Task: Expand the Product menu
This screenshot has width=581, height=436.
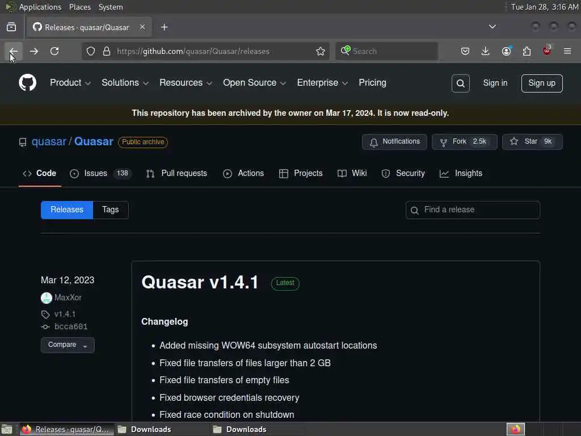Action: click(70, 83)
